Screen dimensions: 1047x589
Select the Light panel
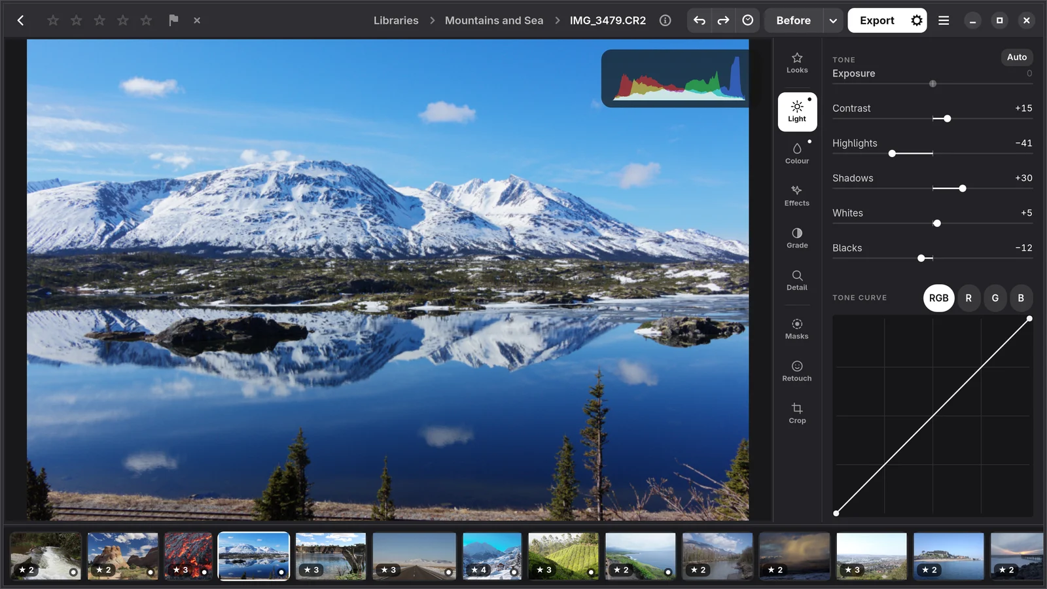(797, 112)
